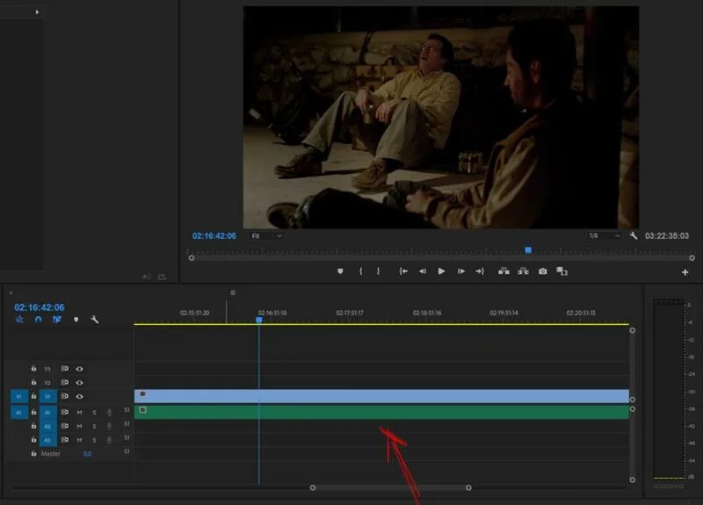This screenshot has width=703, height=505.
Task: Expand the arrow in the top-left panel
Action: 37,12
